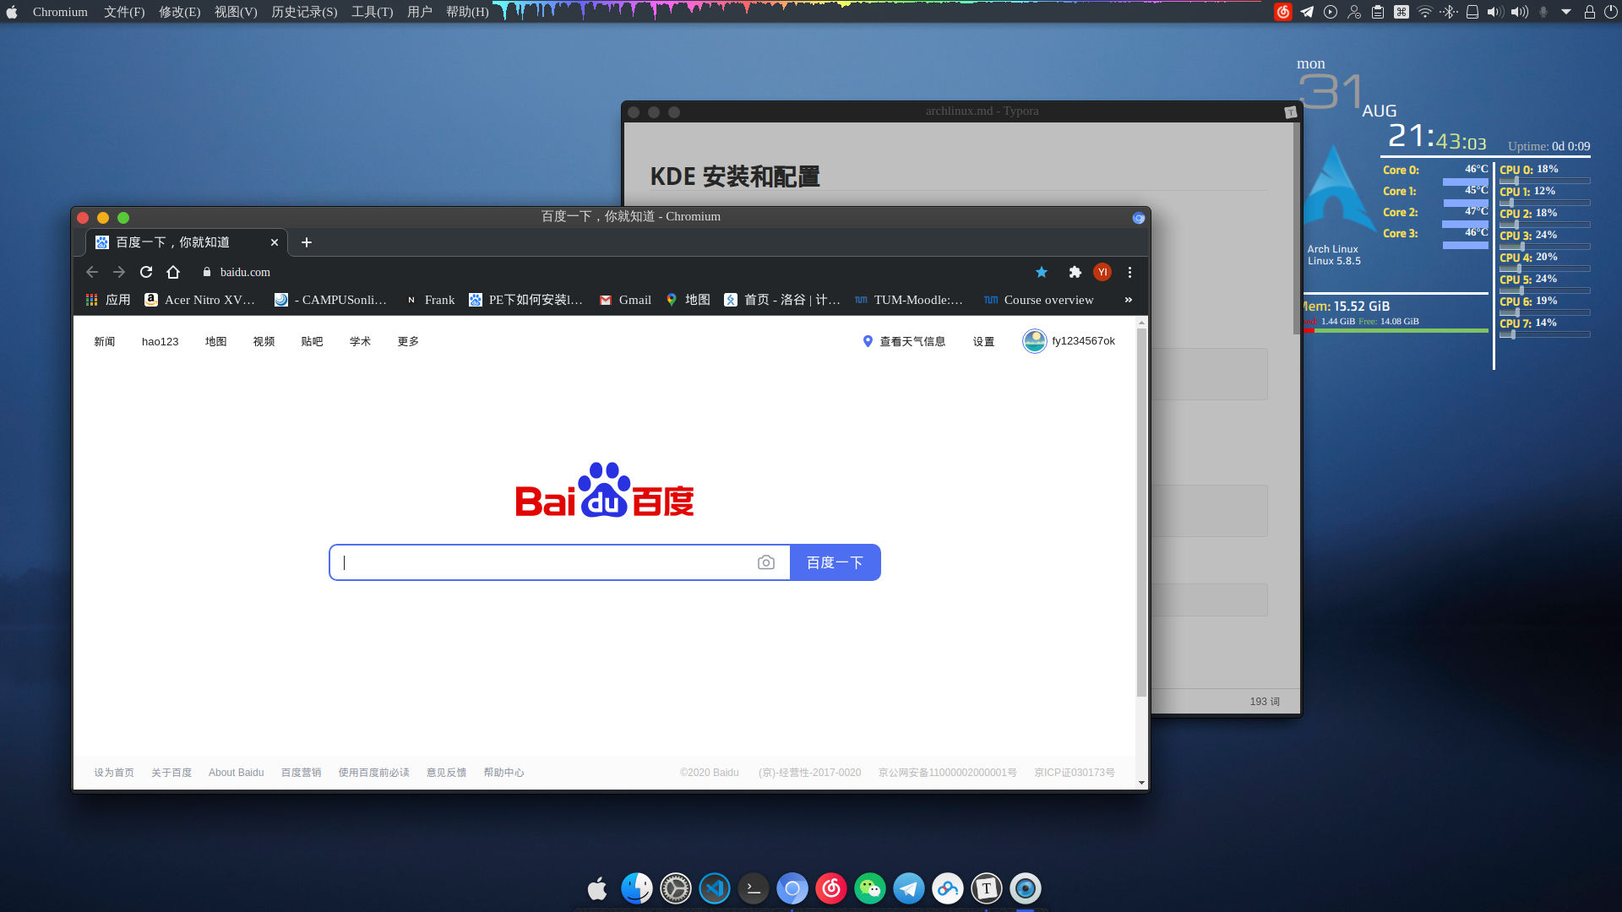Click 查看天气信息 weather link

pyautogui.click(x=904, y=341)
